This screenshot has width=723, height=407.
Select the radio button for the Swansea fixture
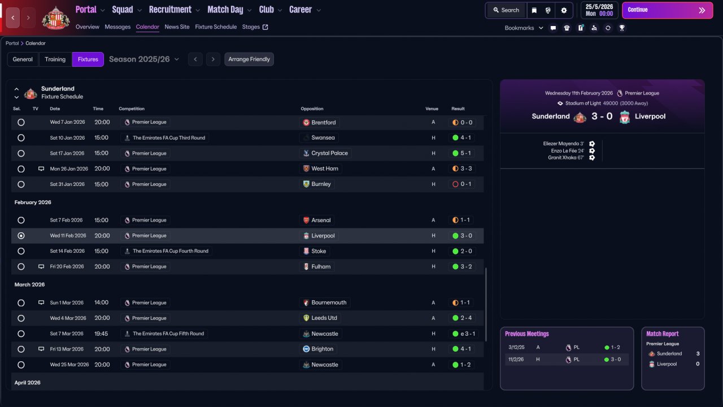pyautogui.click(x=21, y=137)
